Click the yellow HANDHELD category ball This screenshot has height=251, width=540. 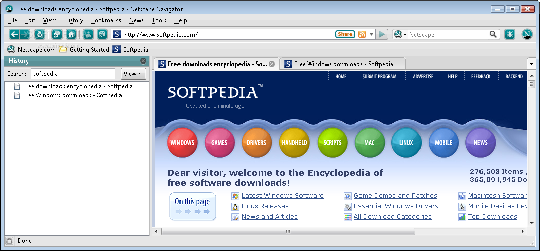tap(294, 142)
